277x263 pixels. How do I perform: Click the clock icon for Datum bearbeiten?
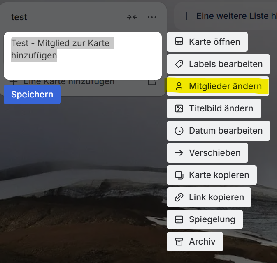click(179, 131)
